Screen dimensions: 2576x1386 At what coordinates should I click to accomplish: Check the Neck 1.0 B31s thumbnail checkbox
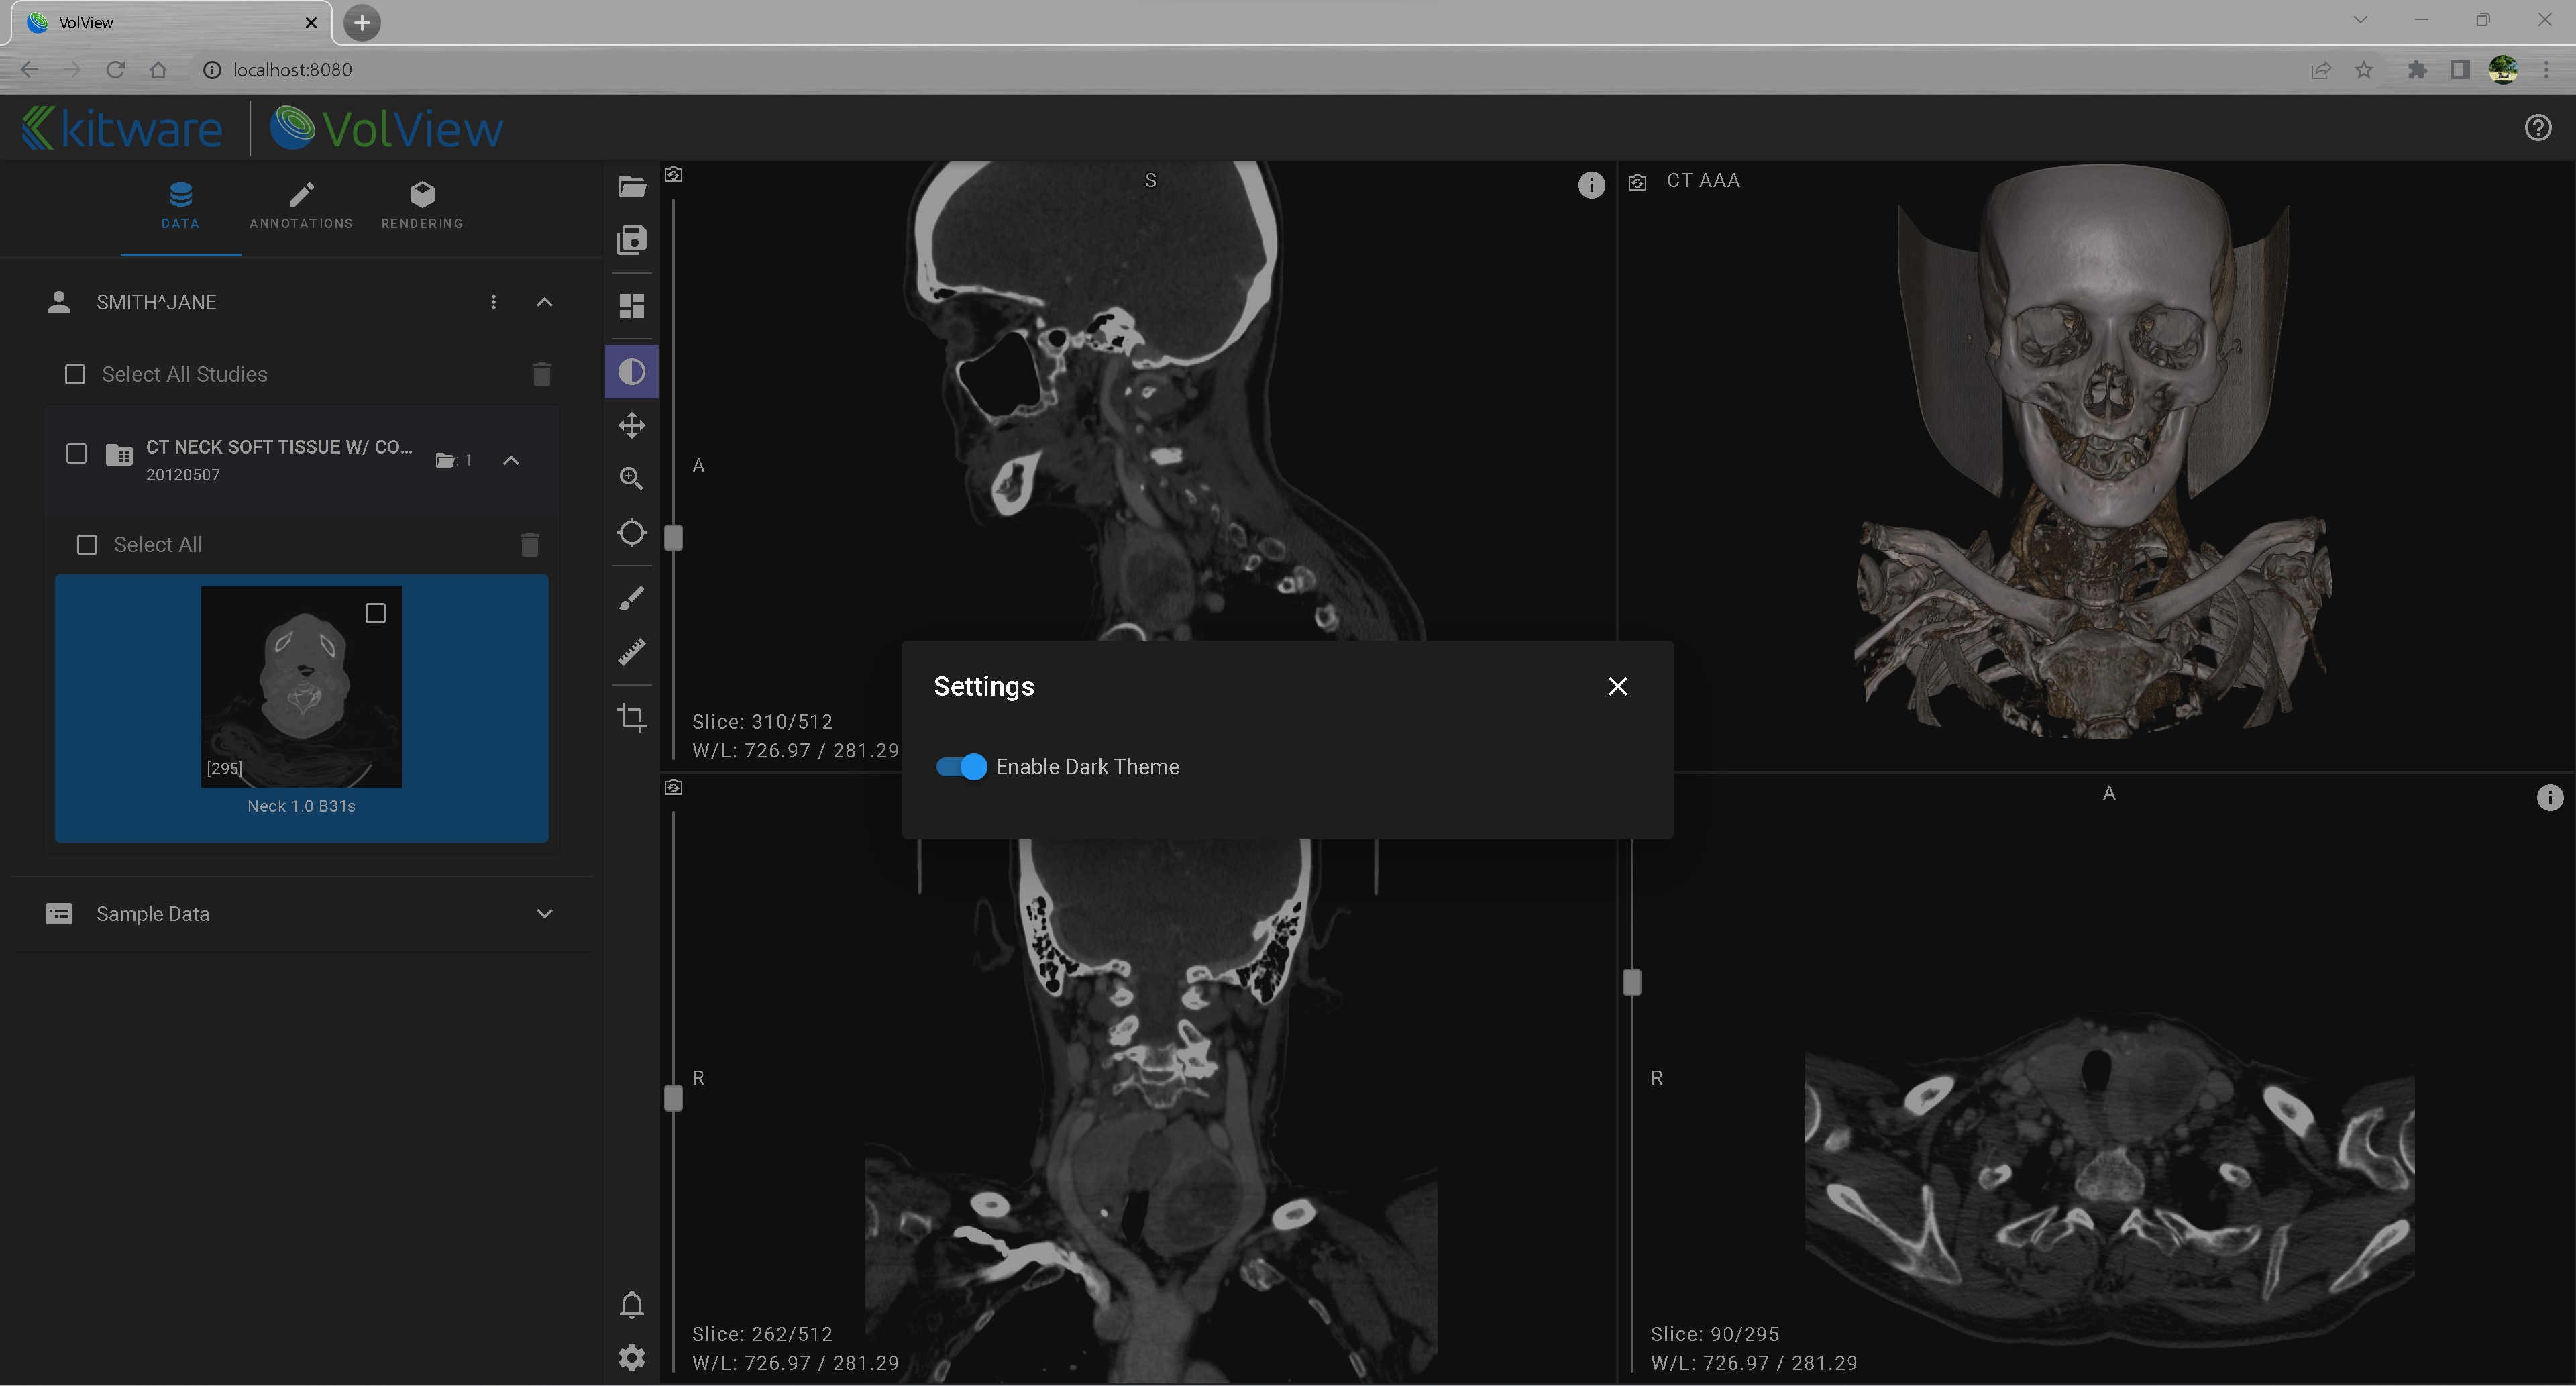[x=375, y=613]
